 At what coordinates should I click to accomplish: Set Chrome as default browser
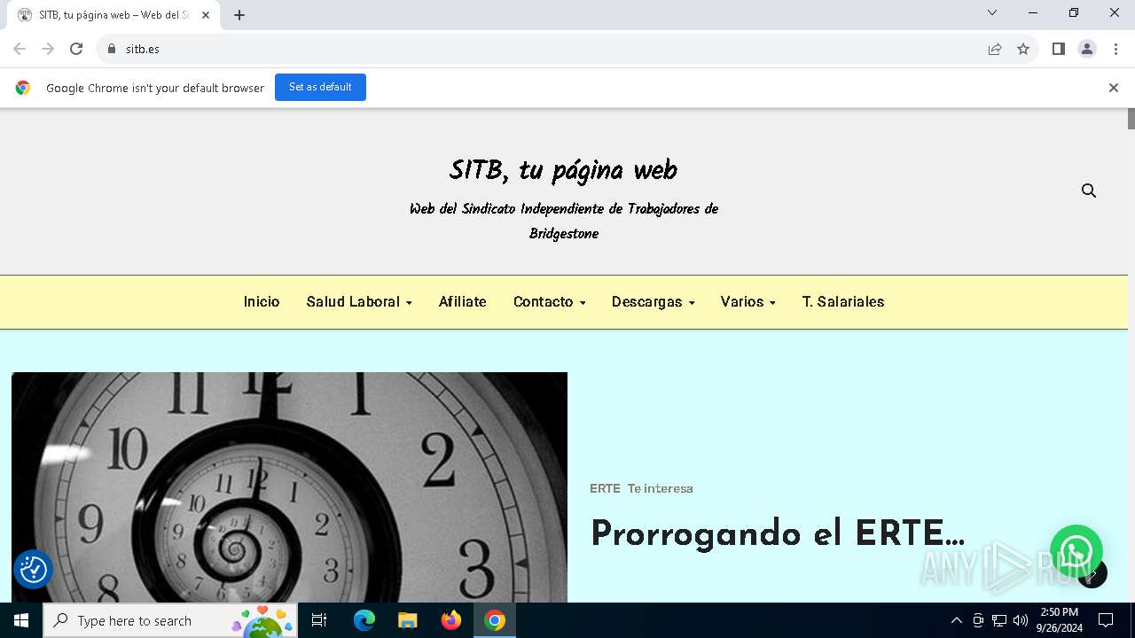tap(320, 87)
